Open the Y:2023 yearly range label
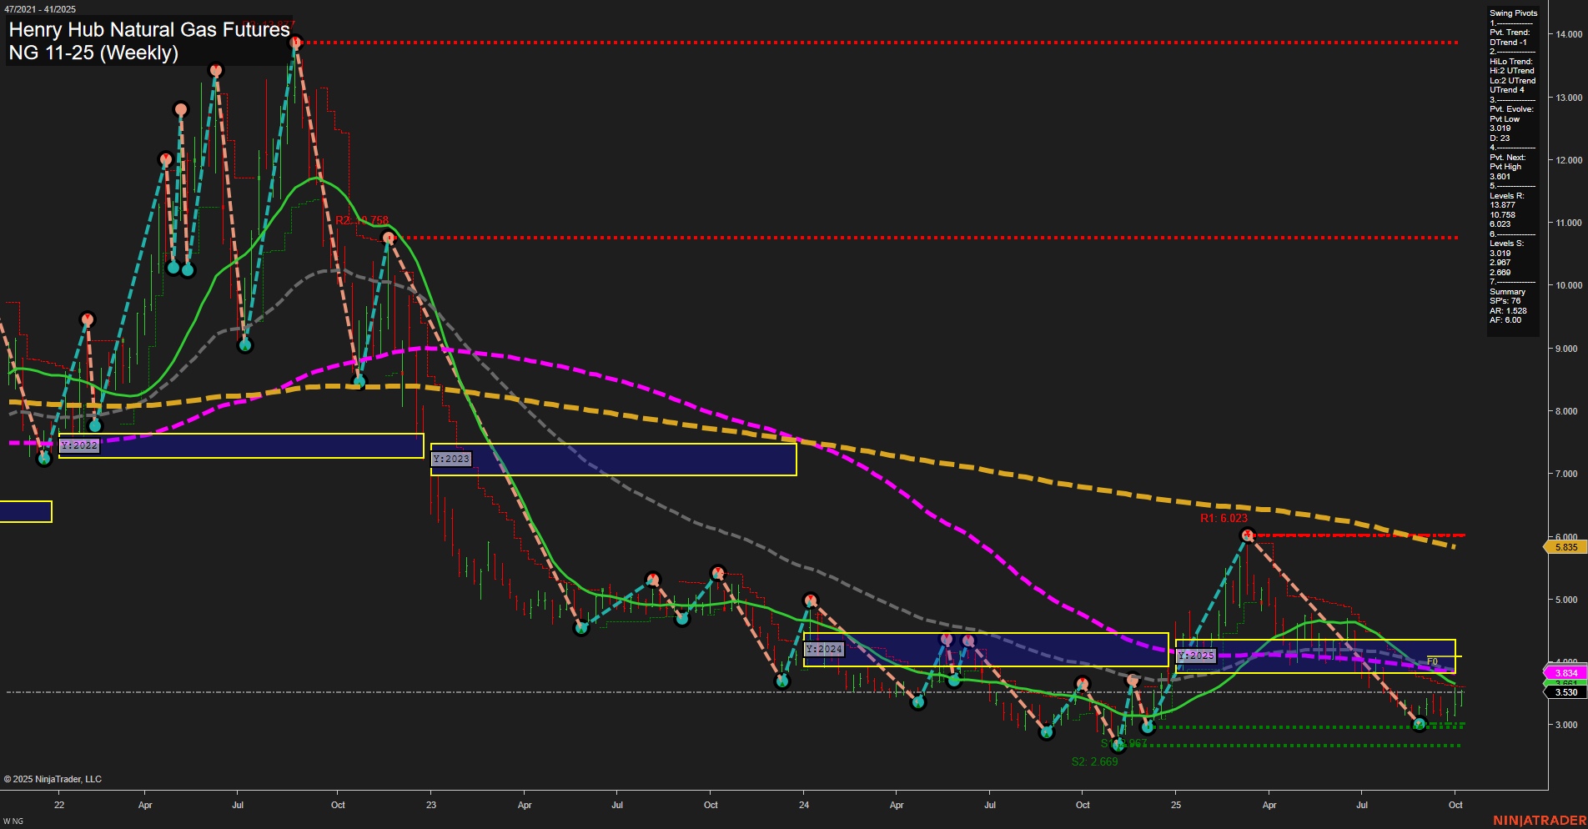This screenshot has width=1588, height=829. [450, 459]
